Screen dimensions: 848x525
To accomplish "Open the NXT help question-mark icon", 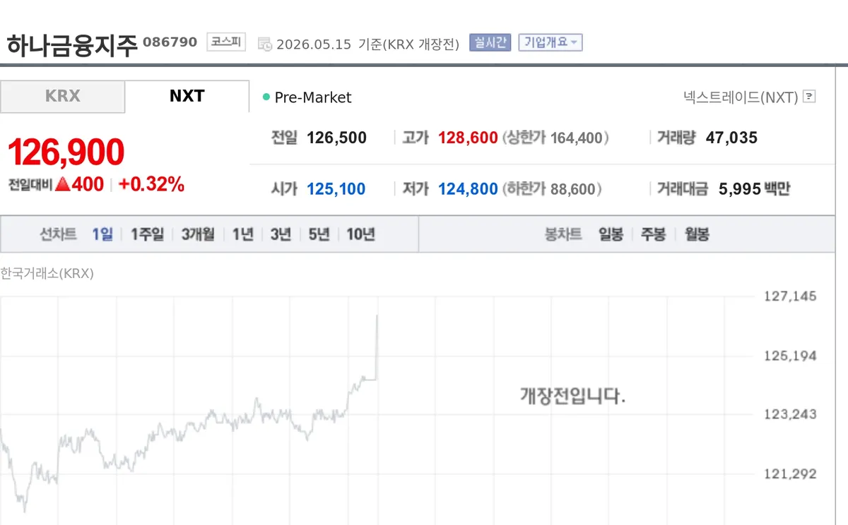I will 810,97.
